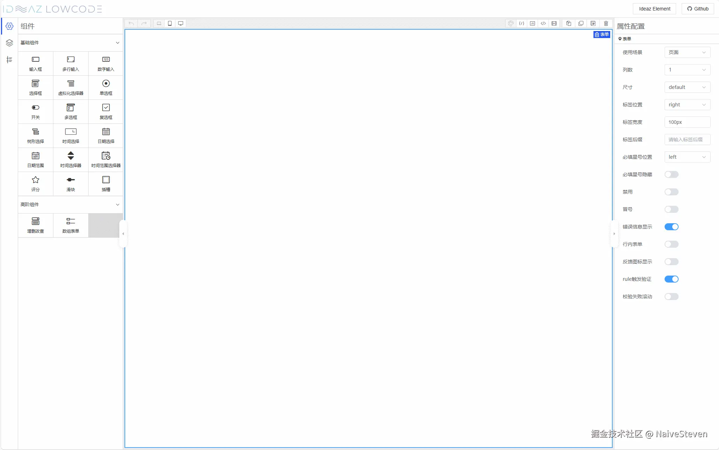Toggle the 行内表单 switch

pyautogui.click(x=671, y=244)
